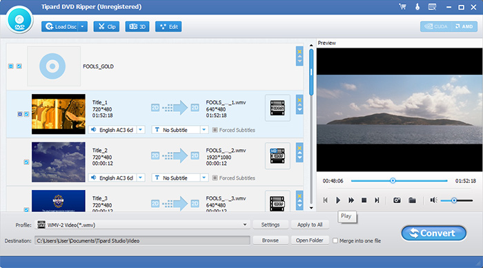483x268 pixels.
Task: Uncheck the Title_3 checkbox
Action: [x=26, y=210]
